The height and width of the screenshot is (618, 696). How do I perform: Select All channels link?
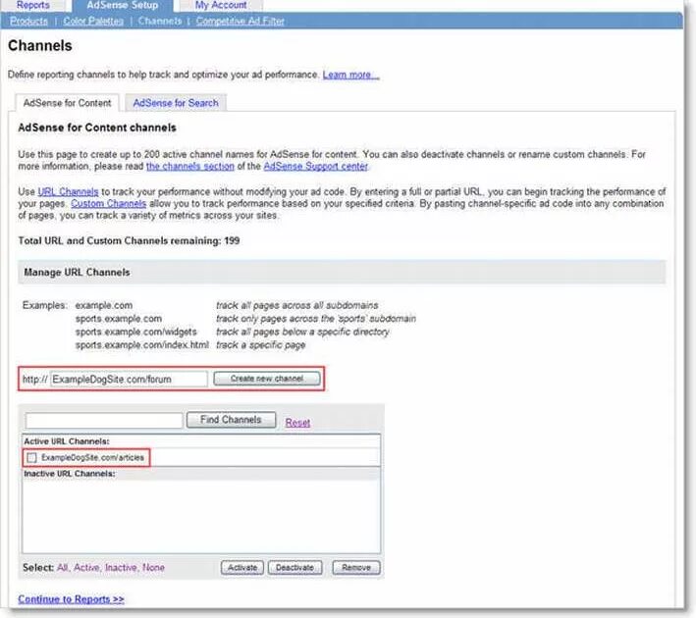pyautogui.click(x=63, y=568)
